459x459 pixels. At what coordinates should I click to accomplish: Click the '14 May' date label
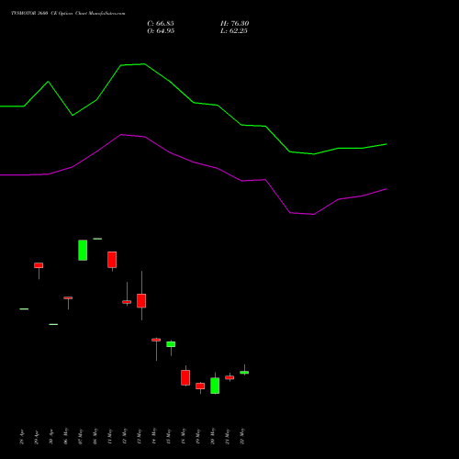click(154, 436)
